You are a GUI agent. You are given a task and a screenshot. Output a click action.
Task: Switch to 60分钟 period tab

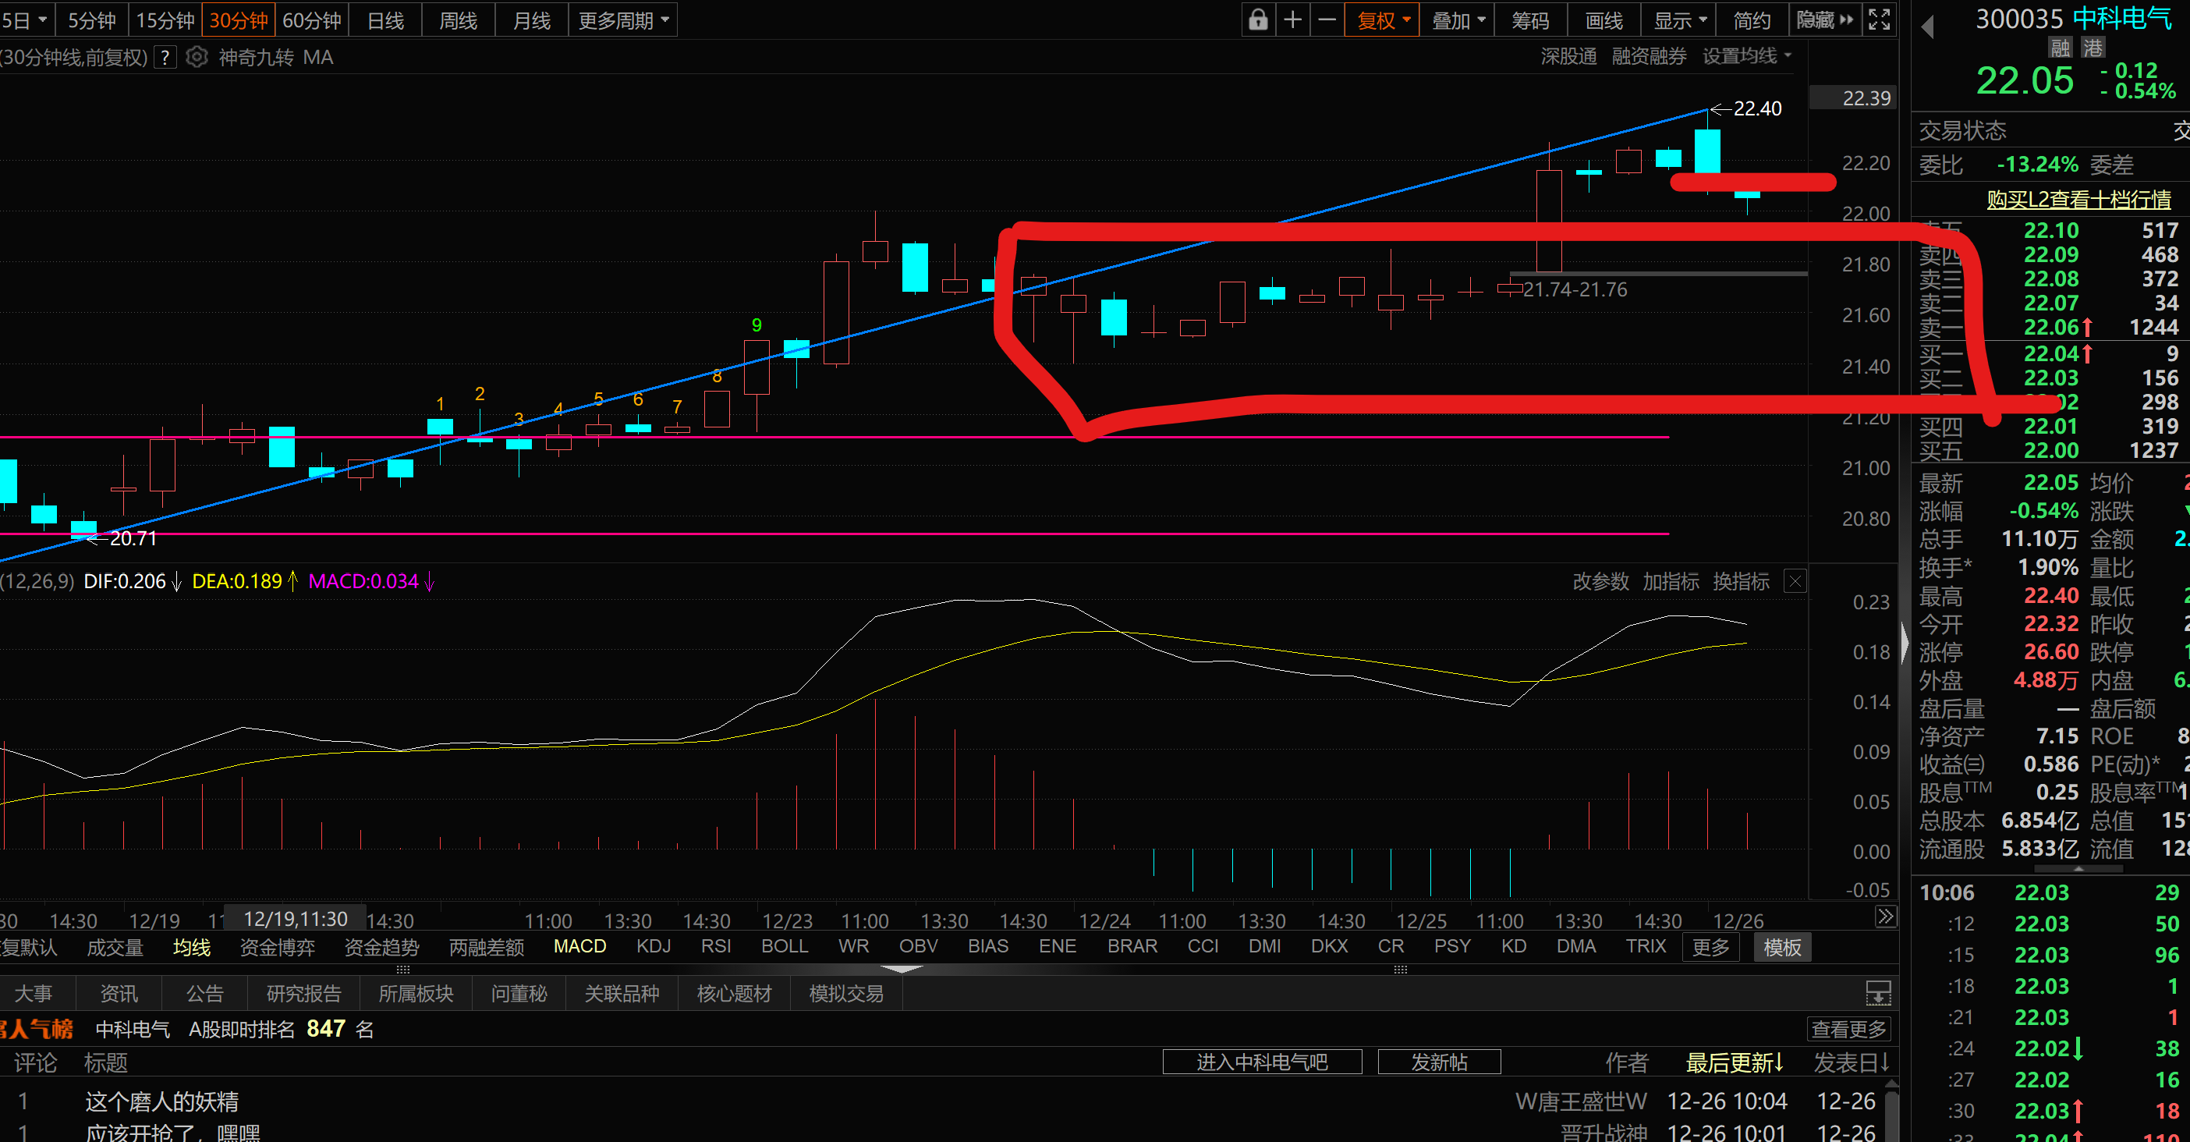(311, 20)
